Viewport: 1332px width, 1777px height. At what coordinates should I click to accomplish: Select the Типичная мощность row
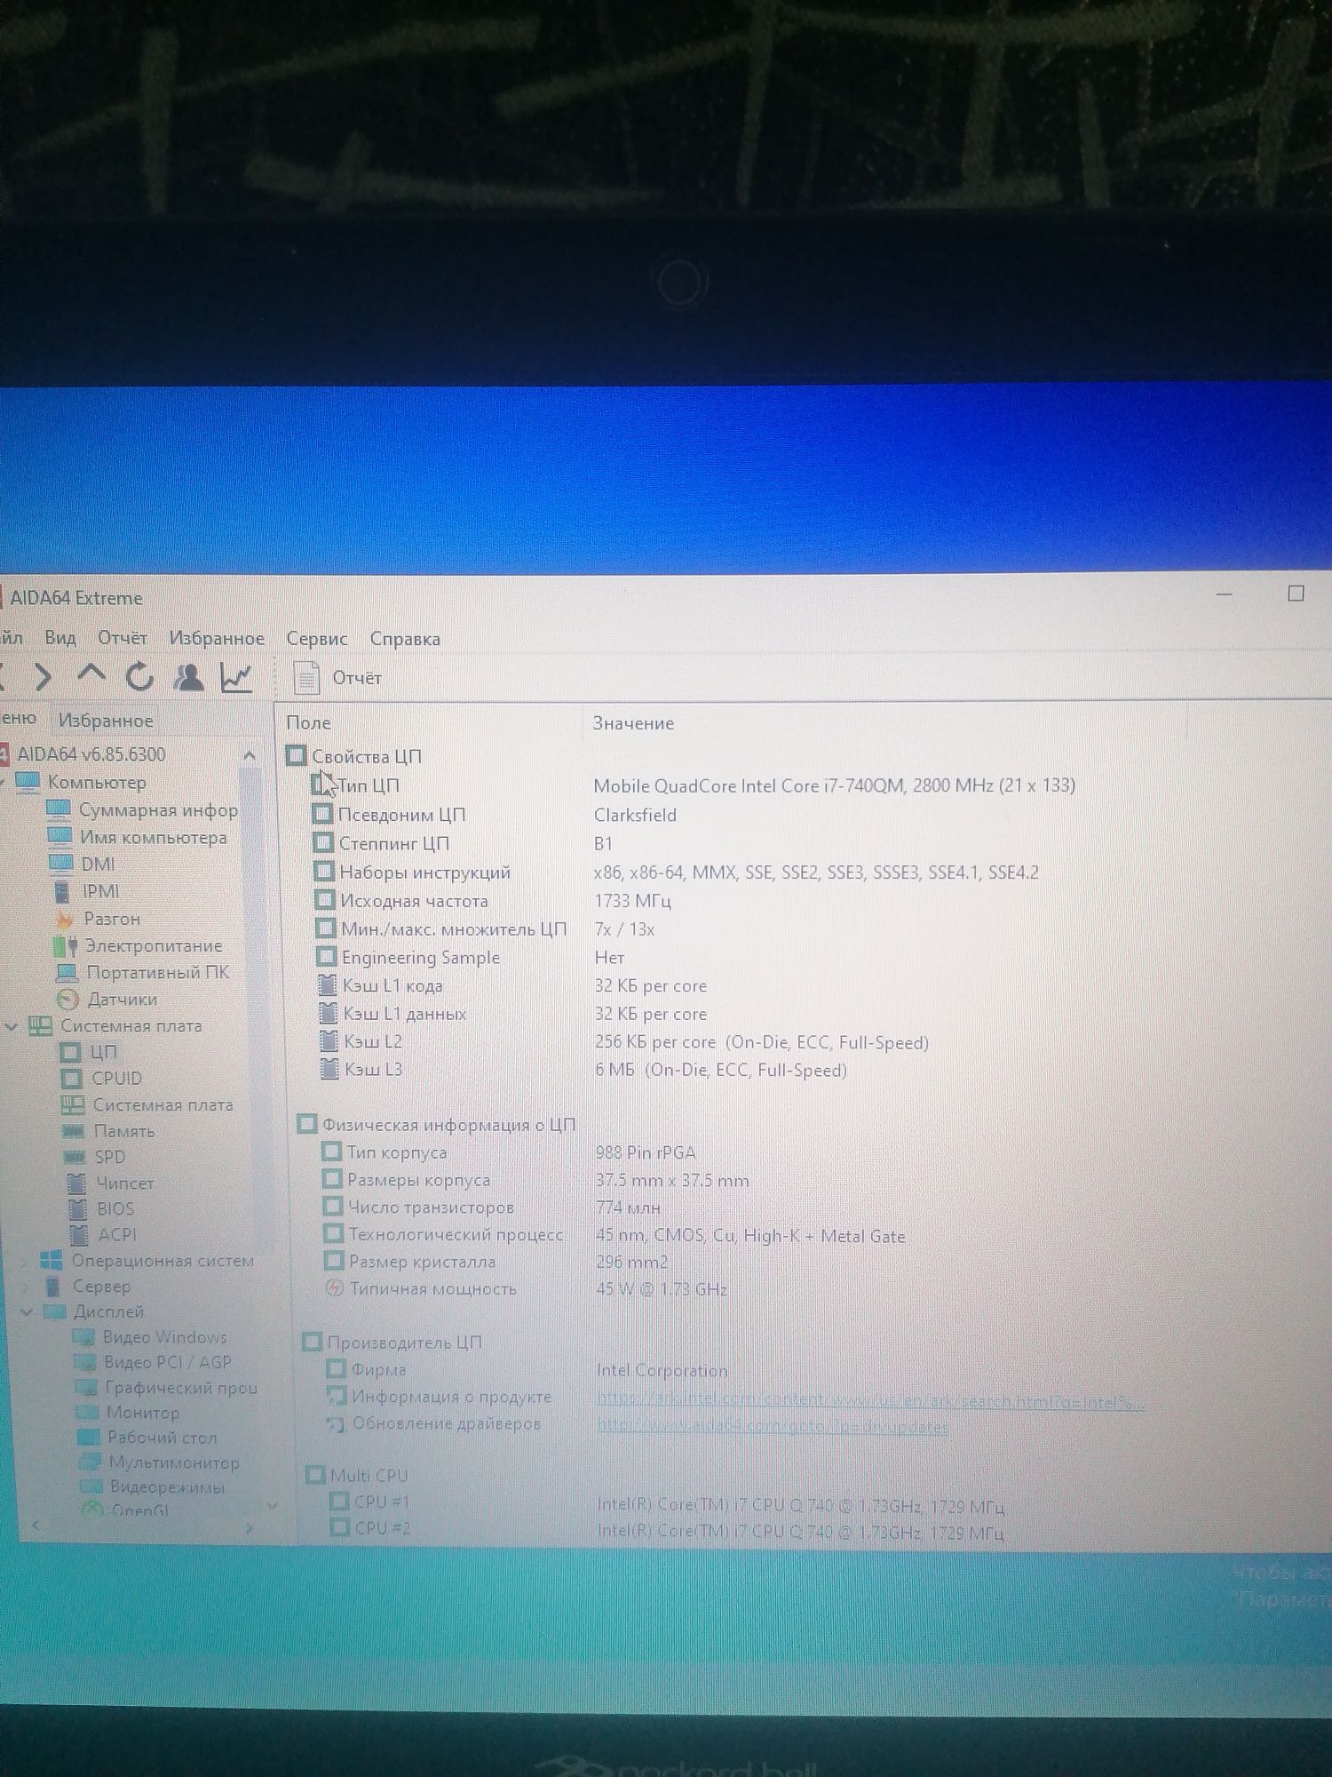tap(527, 1289)
